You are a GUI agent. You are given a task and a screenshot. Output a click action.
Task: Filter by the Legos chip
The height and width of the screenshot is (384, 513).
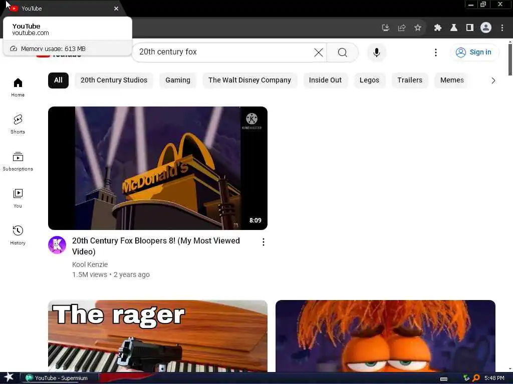pyautogui.click(x=369, y=80)
